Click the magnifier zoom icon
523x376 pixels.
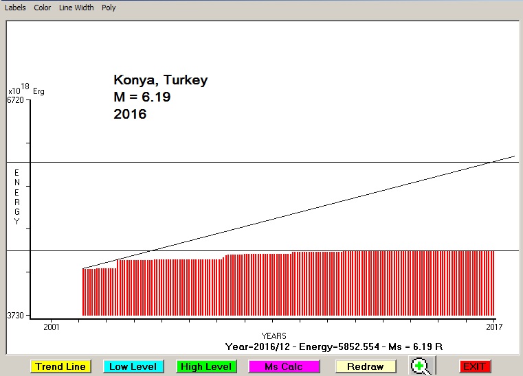pos(420,366)
